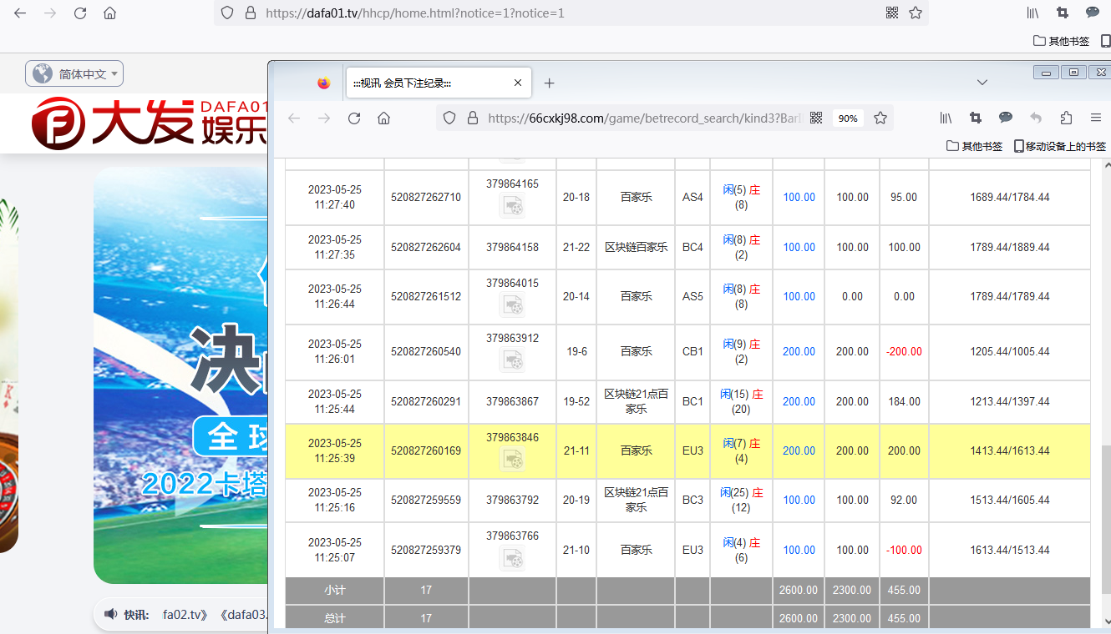Bookmark the 66cxkj98.com page with the star
This screenshot has height=634, width=1111.
(880, 118)
